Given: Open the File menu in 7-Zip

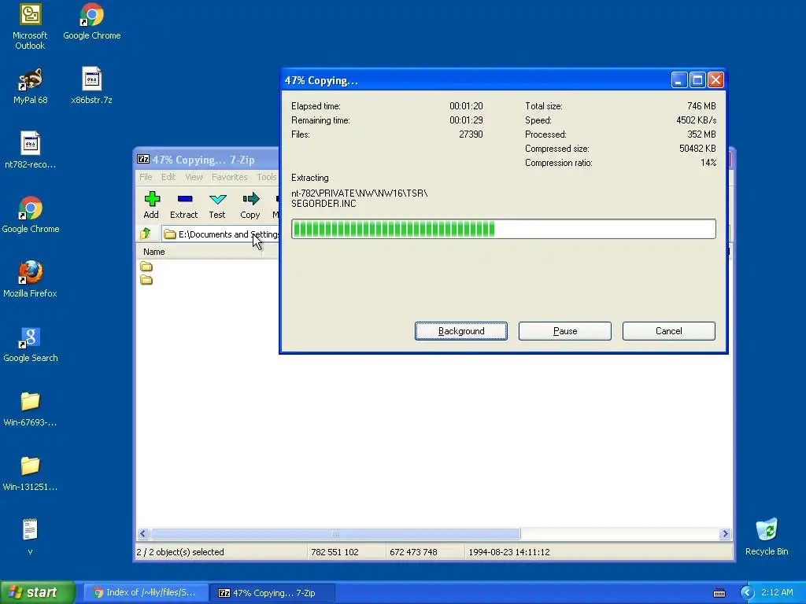Looking at the screenshot, I should tap(146, 177).
